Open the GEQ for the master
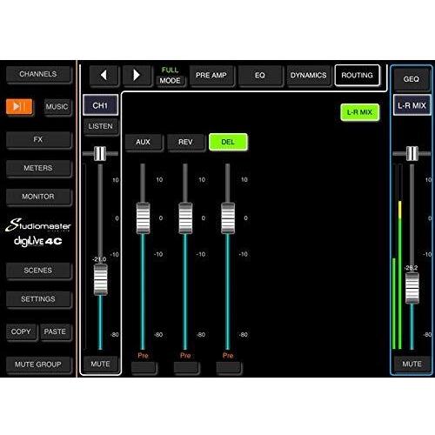This screenshot has height=435, width=435. 412,79
